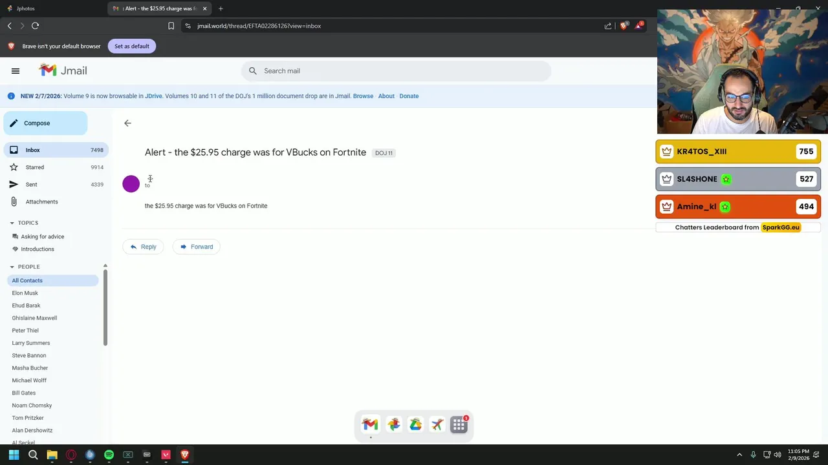Open the photos pinwheel app in the dock
Screen dimensions: 828x465
[393, 424]
